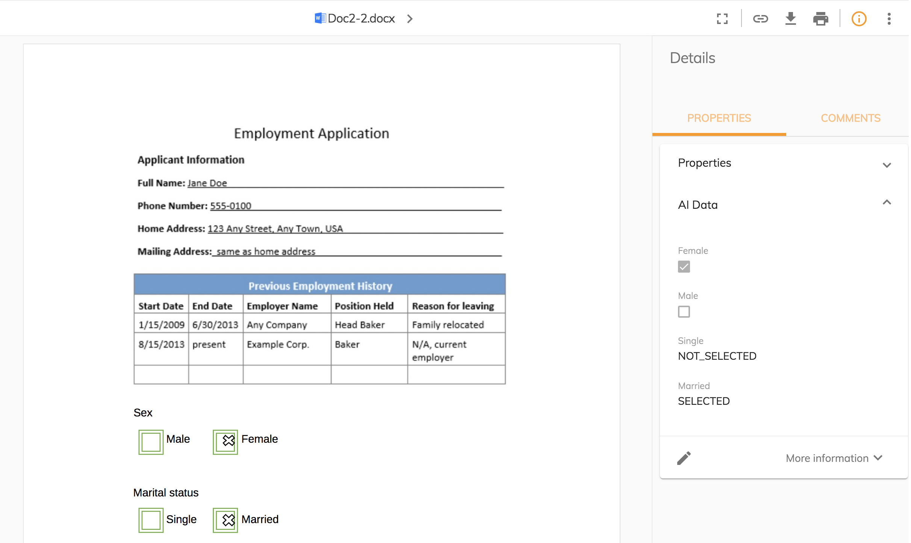The height and width of the screenshot is (543, 911).
Task: Expand the Properties section
Action: point(887,165)
